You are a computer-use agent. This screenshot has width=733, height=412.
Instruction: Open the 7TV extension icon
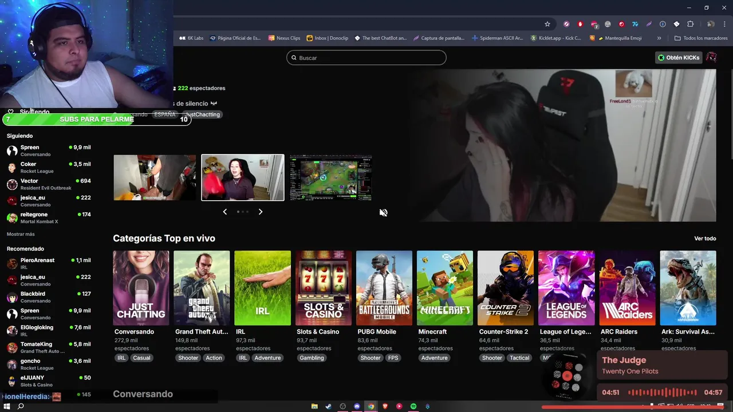[x=635, y=24]
